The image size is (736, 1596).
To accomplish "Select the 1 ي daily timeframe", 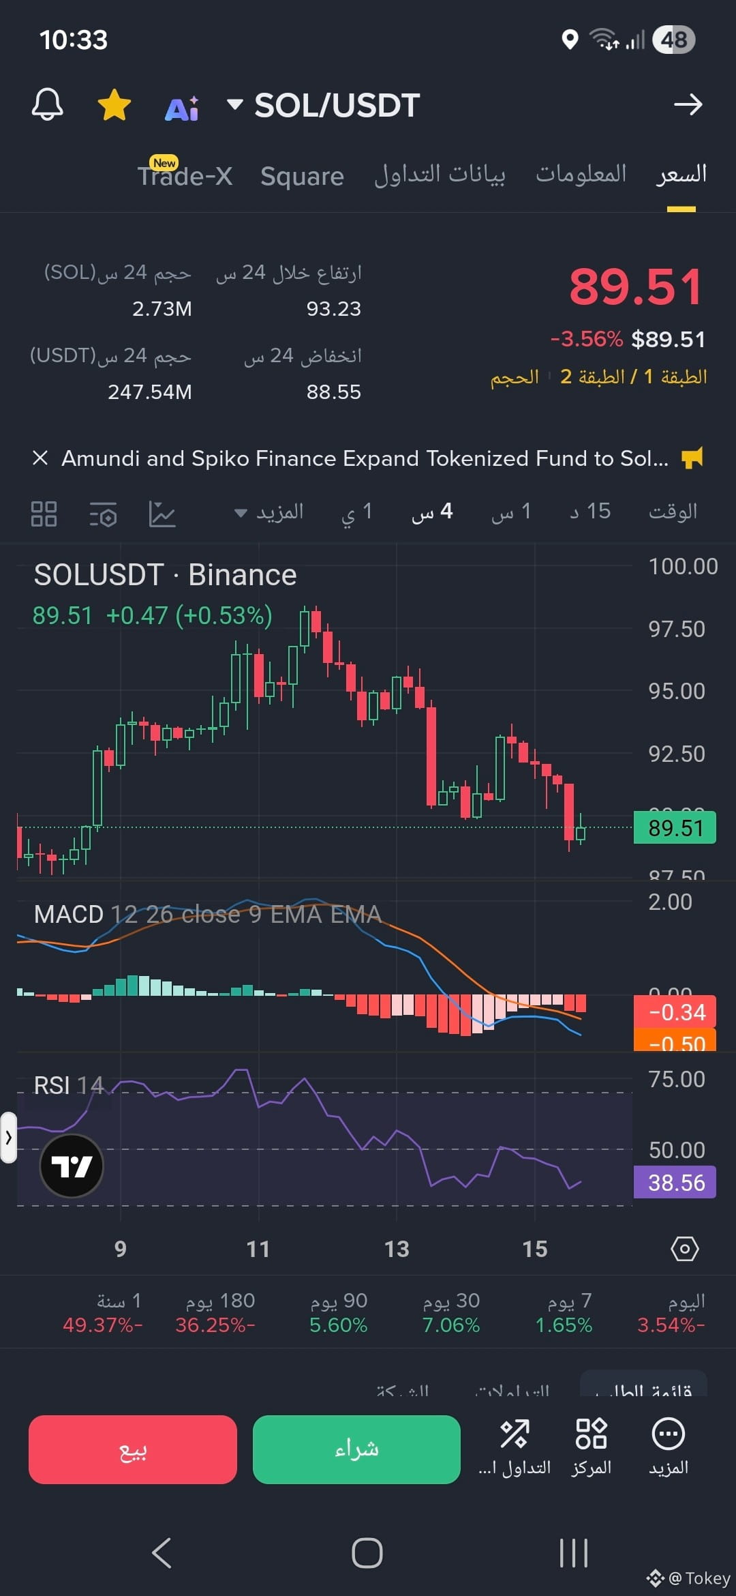I will pos(357,512).
